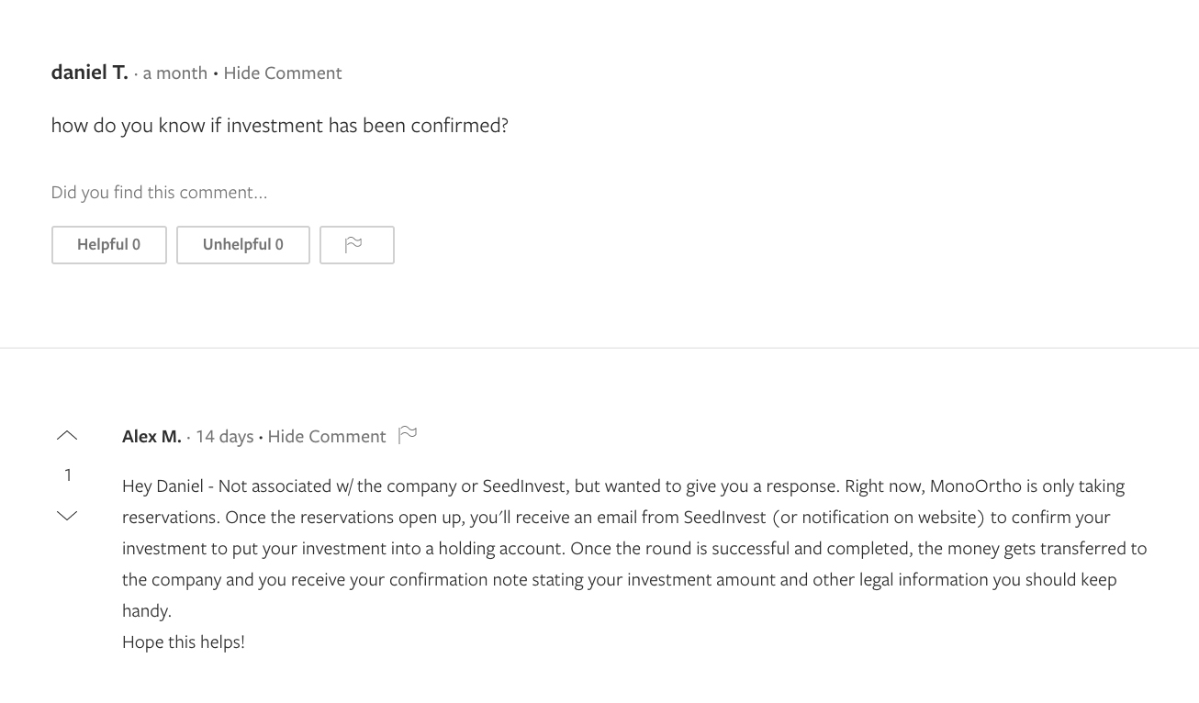Click "Hope this helps!" line in reply

(x=184, y=642)
